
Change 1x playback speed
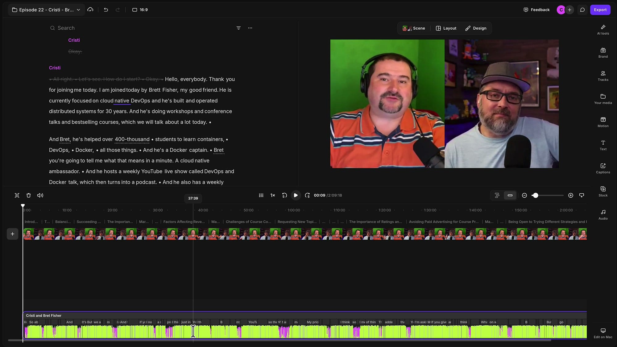point(273,195)
